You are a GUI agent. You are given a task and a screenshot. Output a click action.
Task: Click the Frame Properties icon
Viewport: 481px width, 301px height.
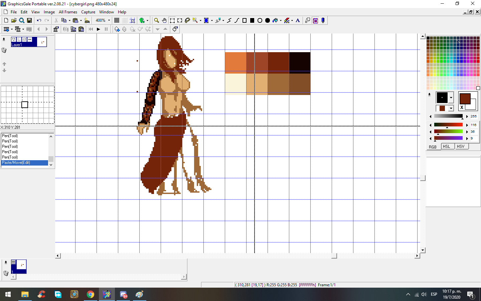coord(56,29)
